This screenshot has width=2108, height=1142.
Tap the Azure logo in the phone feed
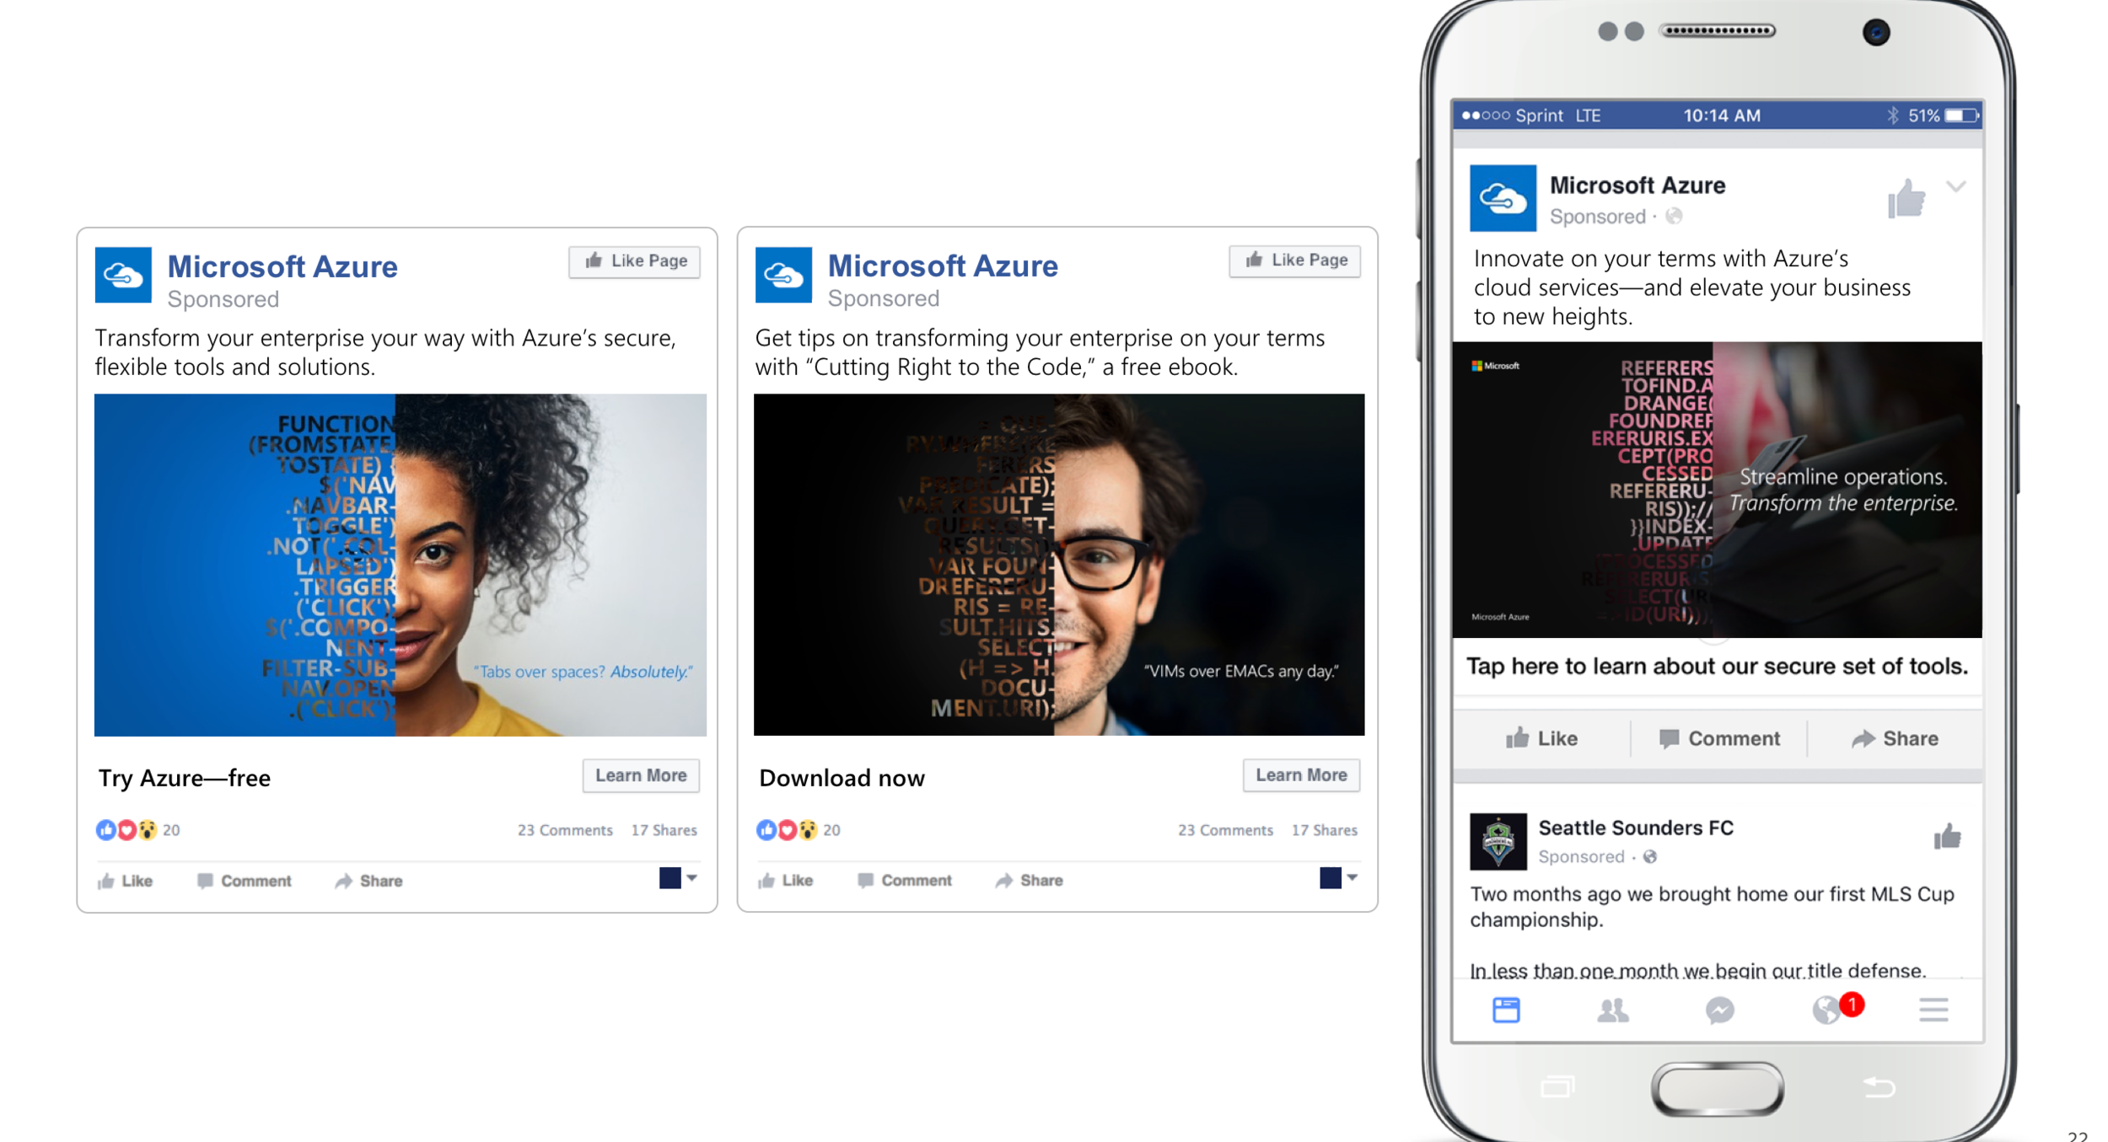1503,199
